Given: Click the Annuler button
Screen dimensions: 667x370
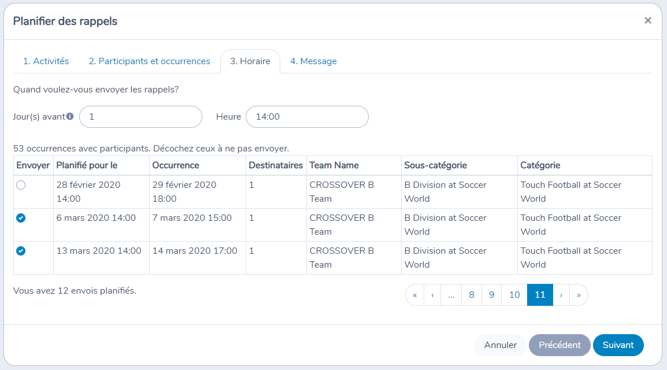Looking at the screenshot, I should [x=501, y=345].
